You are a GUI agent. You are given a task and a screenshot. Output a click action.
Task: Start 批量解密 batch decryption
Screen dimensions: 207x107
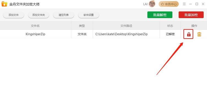pos(160,15)
